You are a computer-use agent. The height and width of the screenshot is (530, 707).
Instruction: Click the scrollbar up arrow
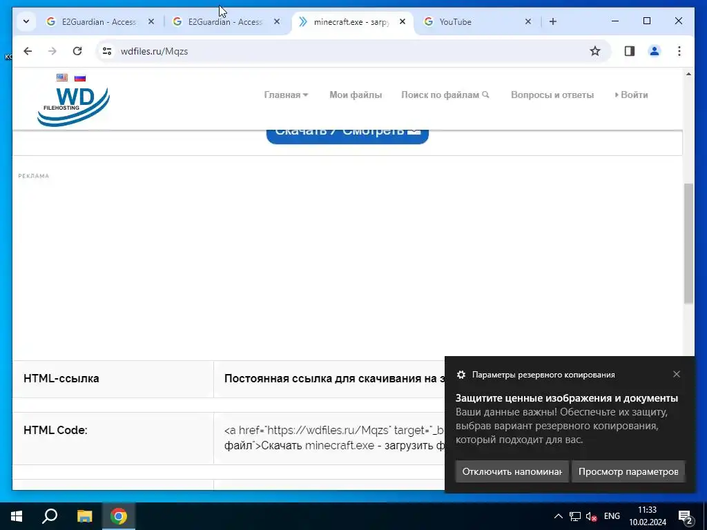tap(688, 74)
